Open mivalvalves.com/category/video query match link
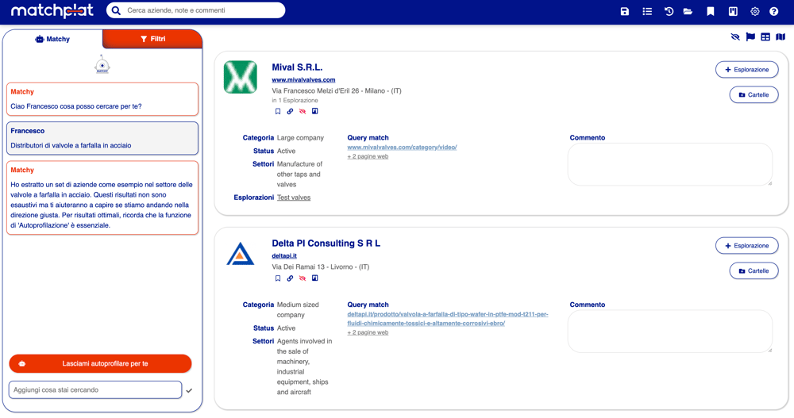 (x=402, y=148)
